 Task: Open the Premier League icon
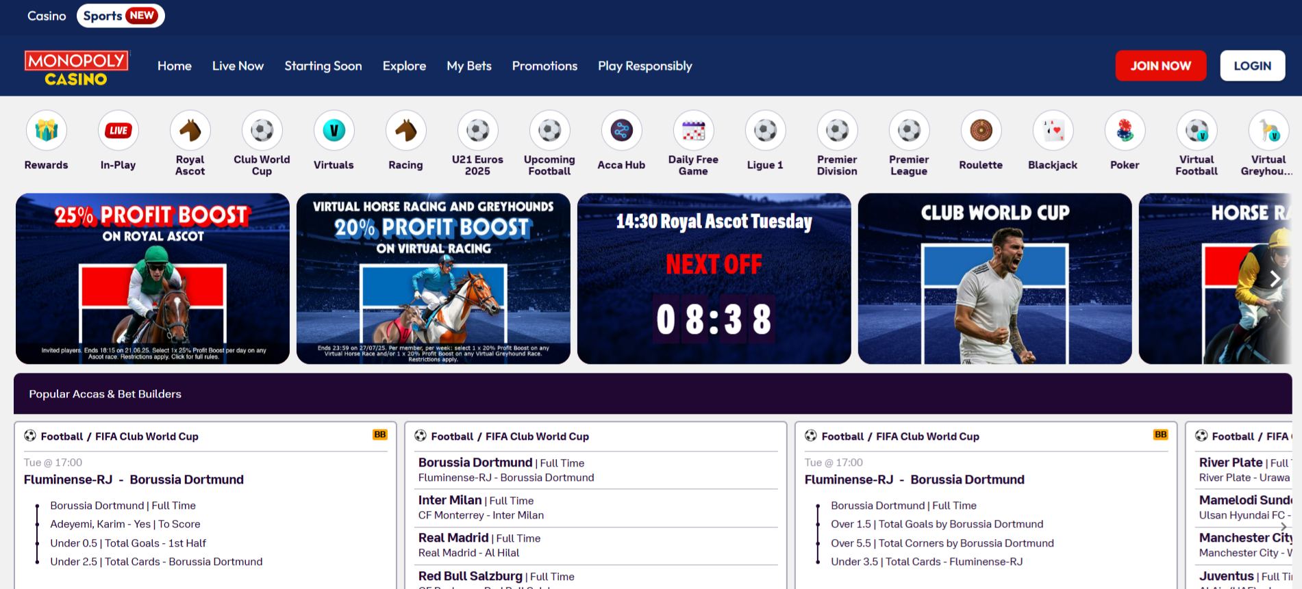click(x=910, y=131)
